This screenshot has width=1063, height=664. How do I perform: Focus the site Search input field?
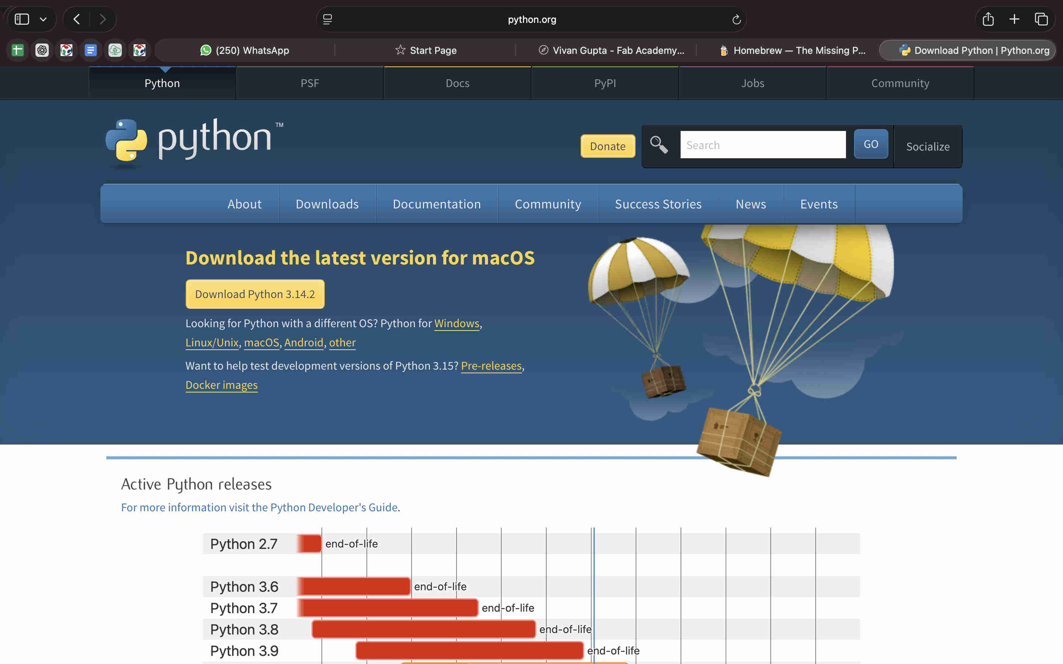tap(763, 145)
